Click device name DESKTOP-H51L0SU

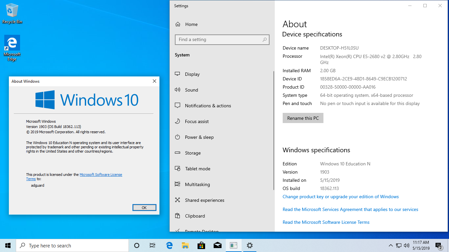click(339, 48)
